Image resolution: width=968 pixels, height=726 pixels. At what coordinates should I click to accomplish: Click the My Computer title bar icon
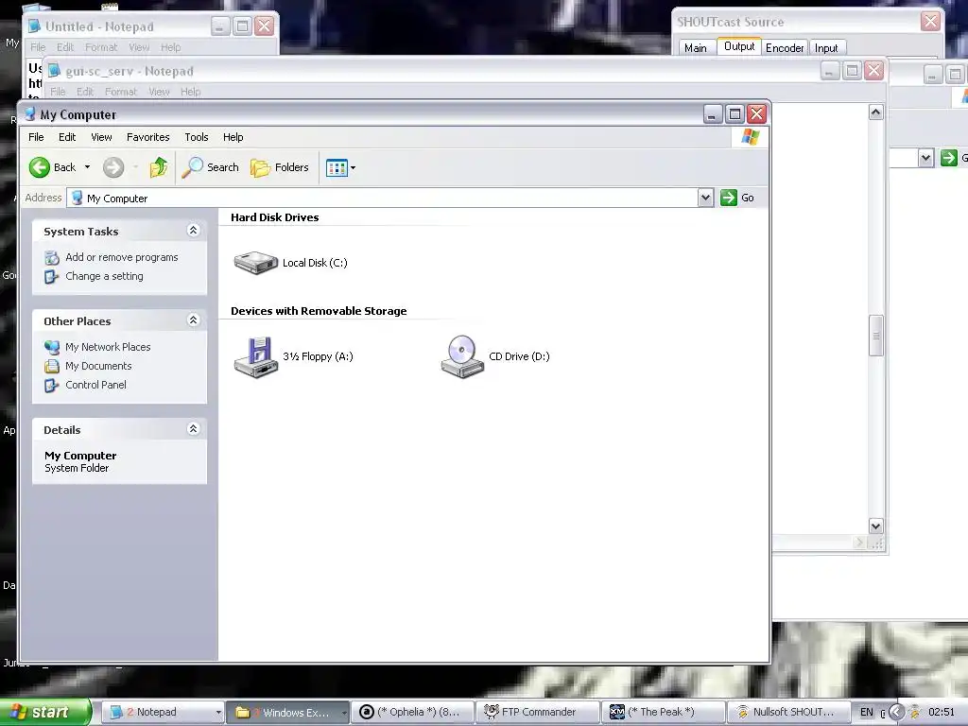29,114
